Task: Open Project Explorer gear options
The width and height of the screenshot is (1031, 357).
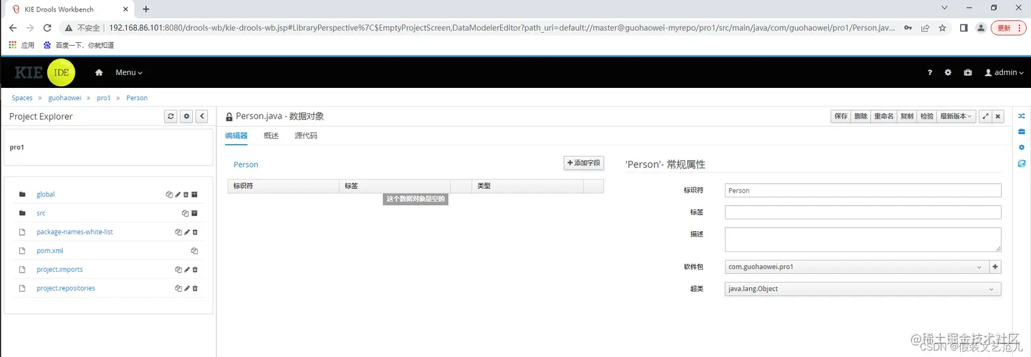Action: point(186,117)
